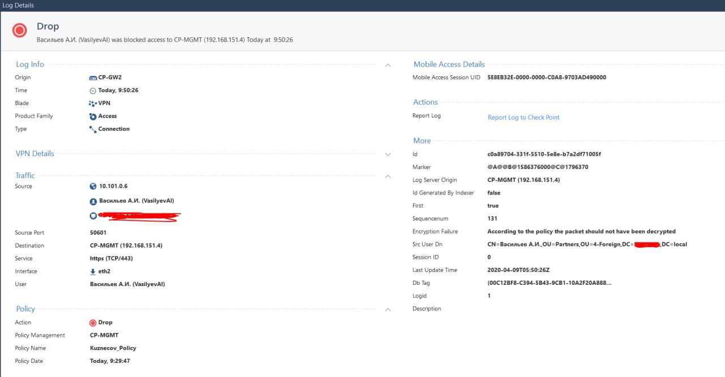Select the Src User Dn value
725x377 pixels.
(x=587, y=245)
